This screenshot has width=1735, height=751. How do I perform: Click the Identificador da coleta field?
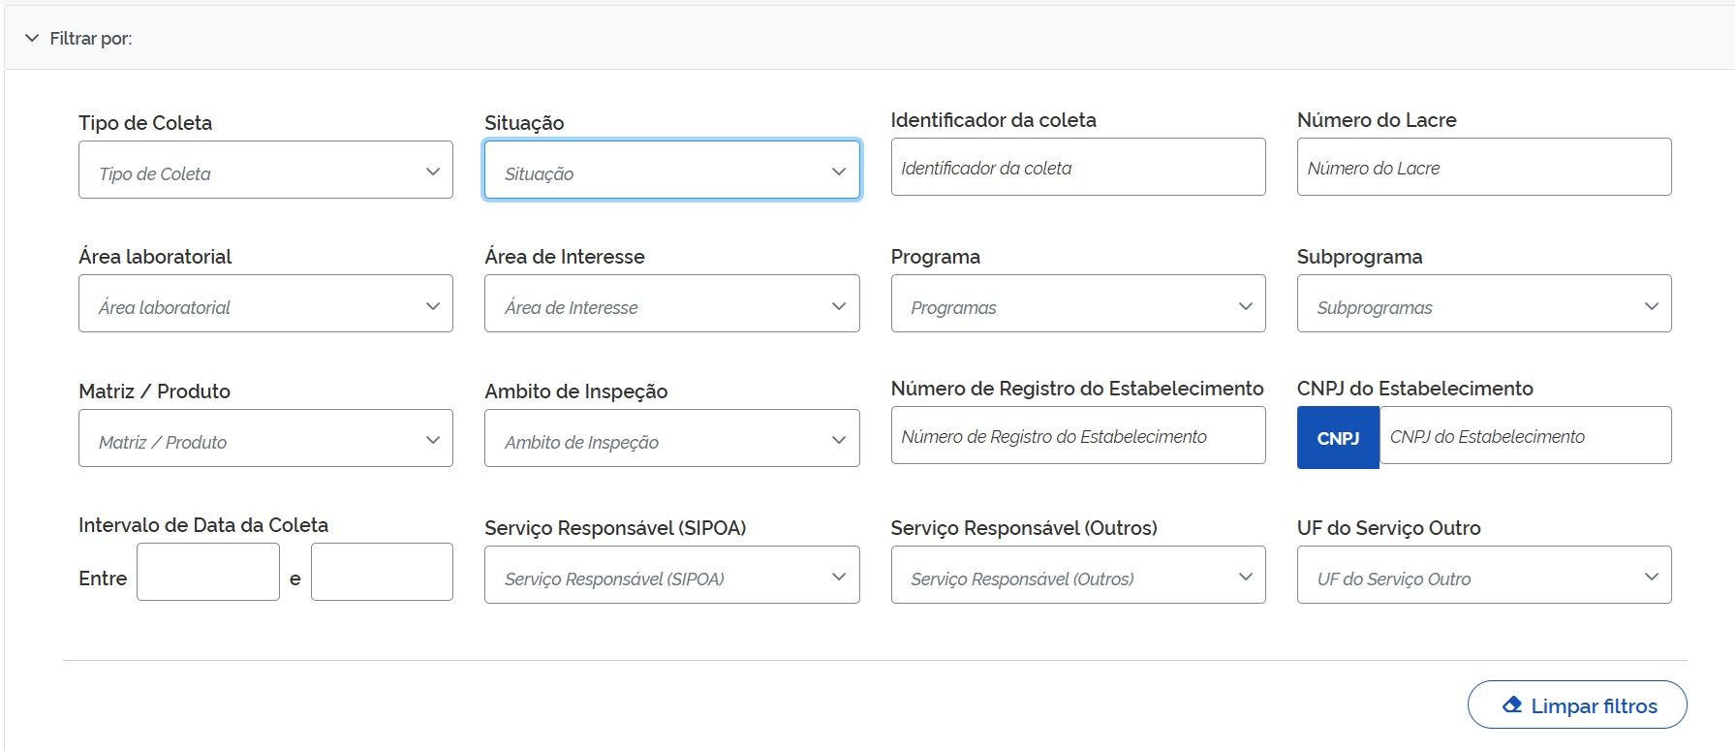pyautogui.click(x=1077, y=168)
